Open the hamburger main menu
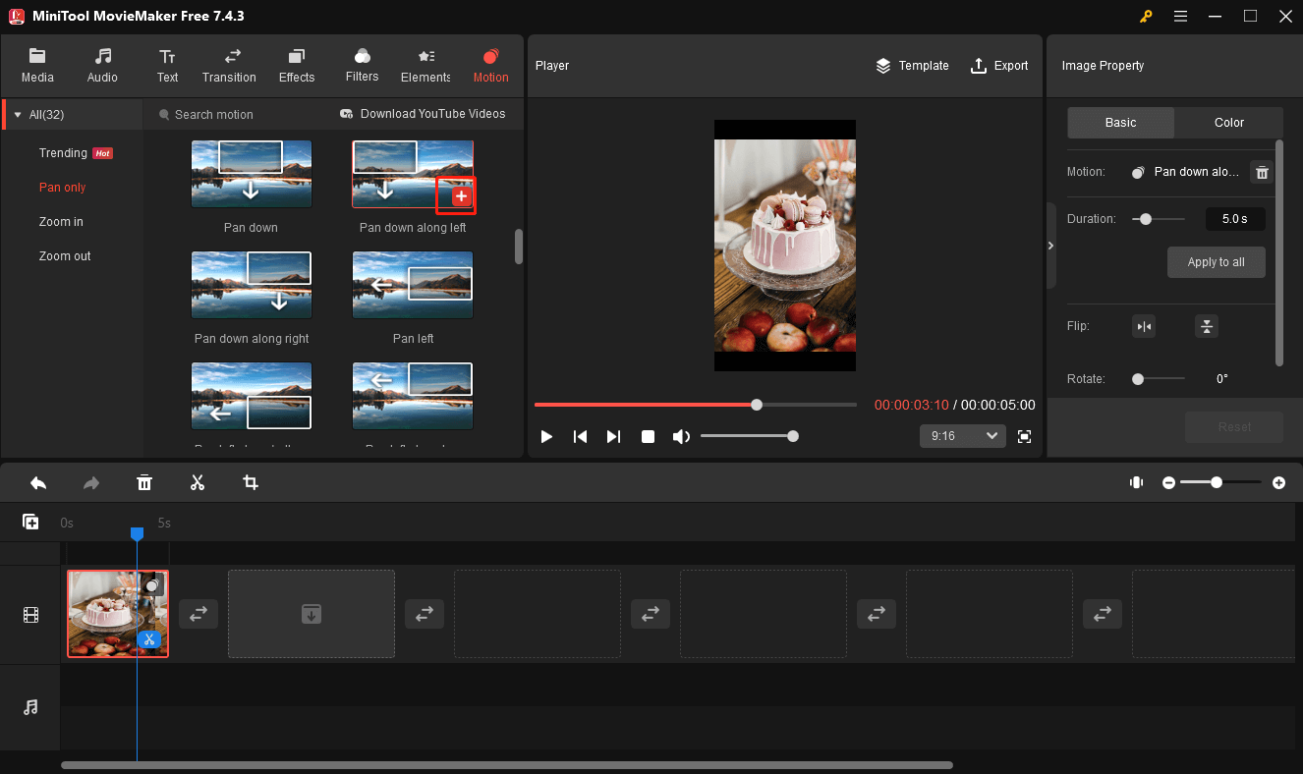The height and width of the screenshot is (774, 1303). (1180, 16)
